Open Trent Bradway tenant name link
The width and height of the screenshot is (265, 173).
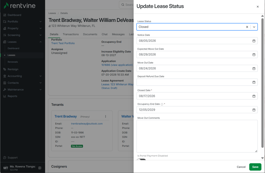click(66, 117)
